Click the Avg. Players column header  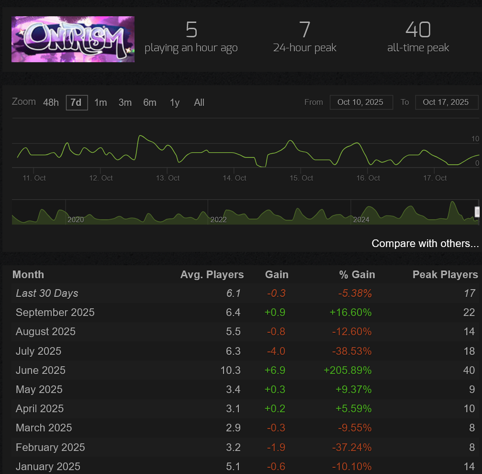point(212,274)
